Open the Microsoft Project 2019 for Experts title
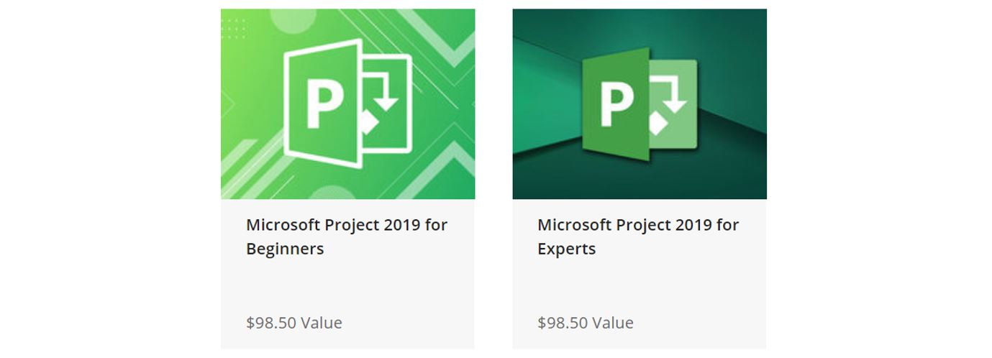This screenshot has width=992, height=358. (x=637, y=225)
